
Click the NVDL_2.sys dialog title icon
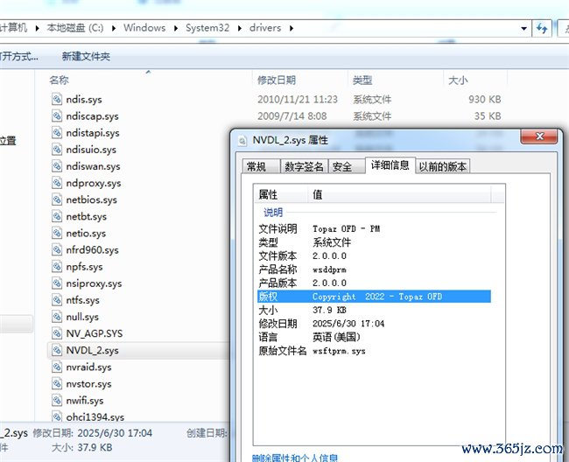[242, 140]
